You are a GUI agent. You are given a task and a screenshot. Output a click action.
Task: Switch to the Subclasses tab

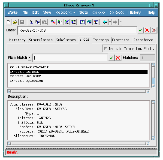click(66, 40)
